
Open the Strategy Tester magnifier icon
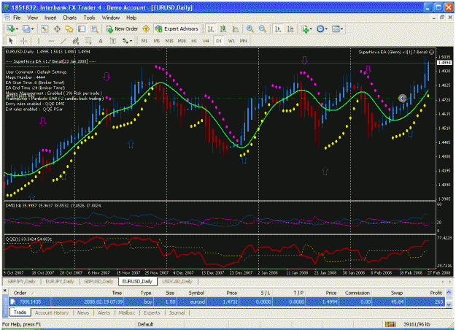click(x=94, y=28)
